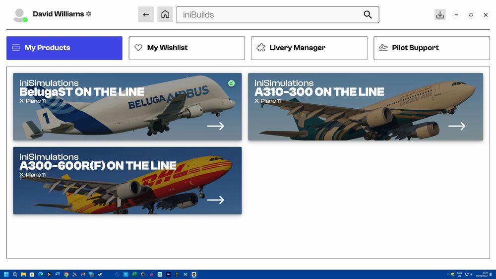Screen dimensions: 496x279
Task: Click the arrow on A310-300 card
Action: (x=457, y=126)
